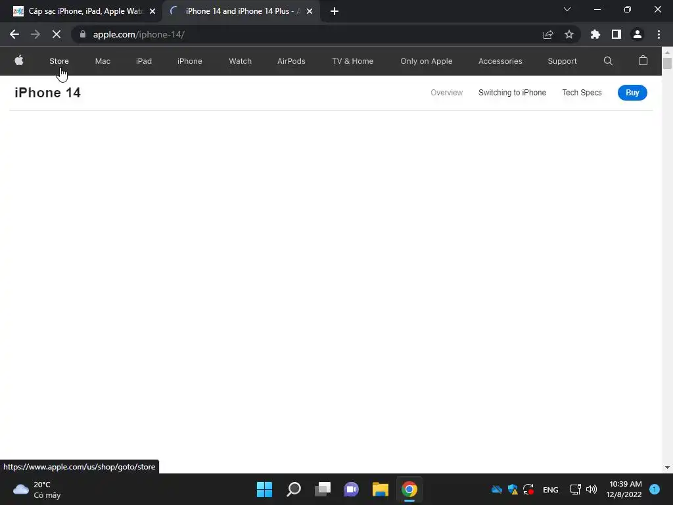Screen dimensions: 673x505
Task: Open File Explorer from the taskbar
Action: pyautogui.click(x=381, y=489)
